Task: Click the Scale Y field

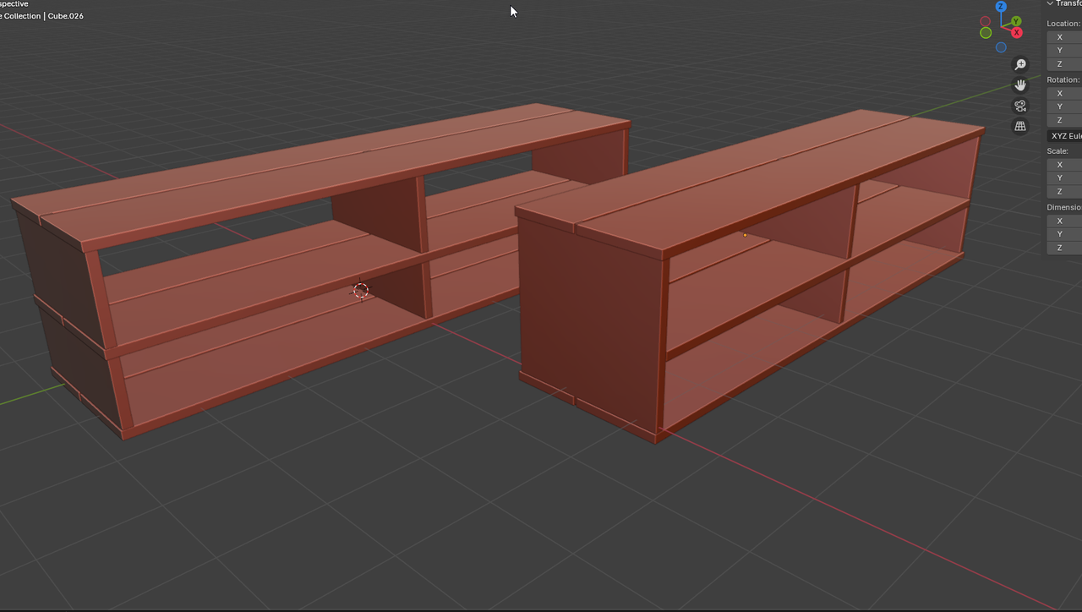Action: coord(1065,178)
